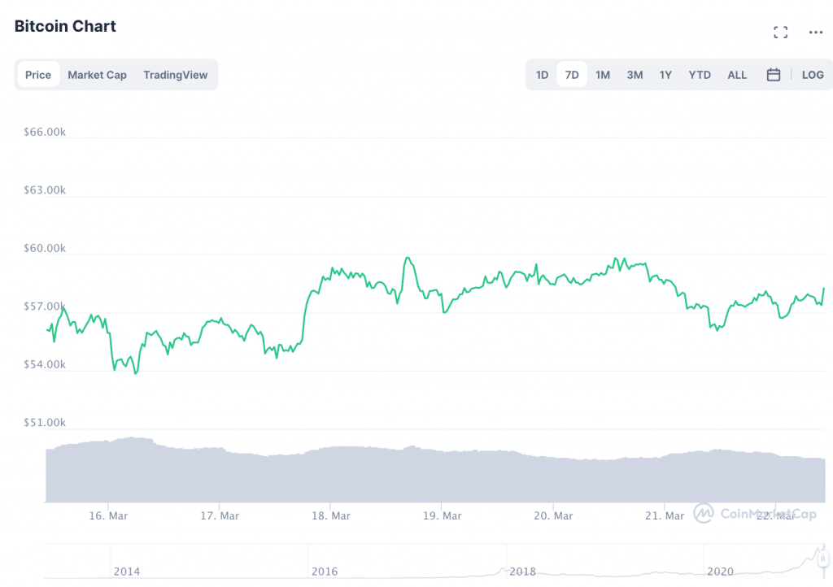Click the CoinMarketCap watermark logo
833x587 pixels.
(744, 513)
